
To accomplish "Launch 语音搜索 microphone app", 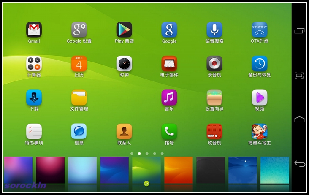I will (x=214, y=30).
